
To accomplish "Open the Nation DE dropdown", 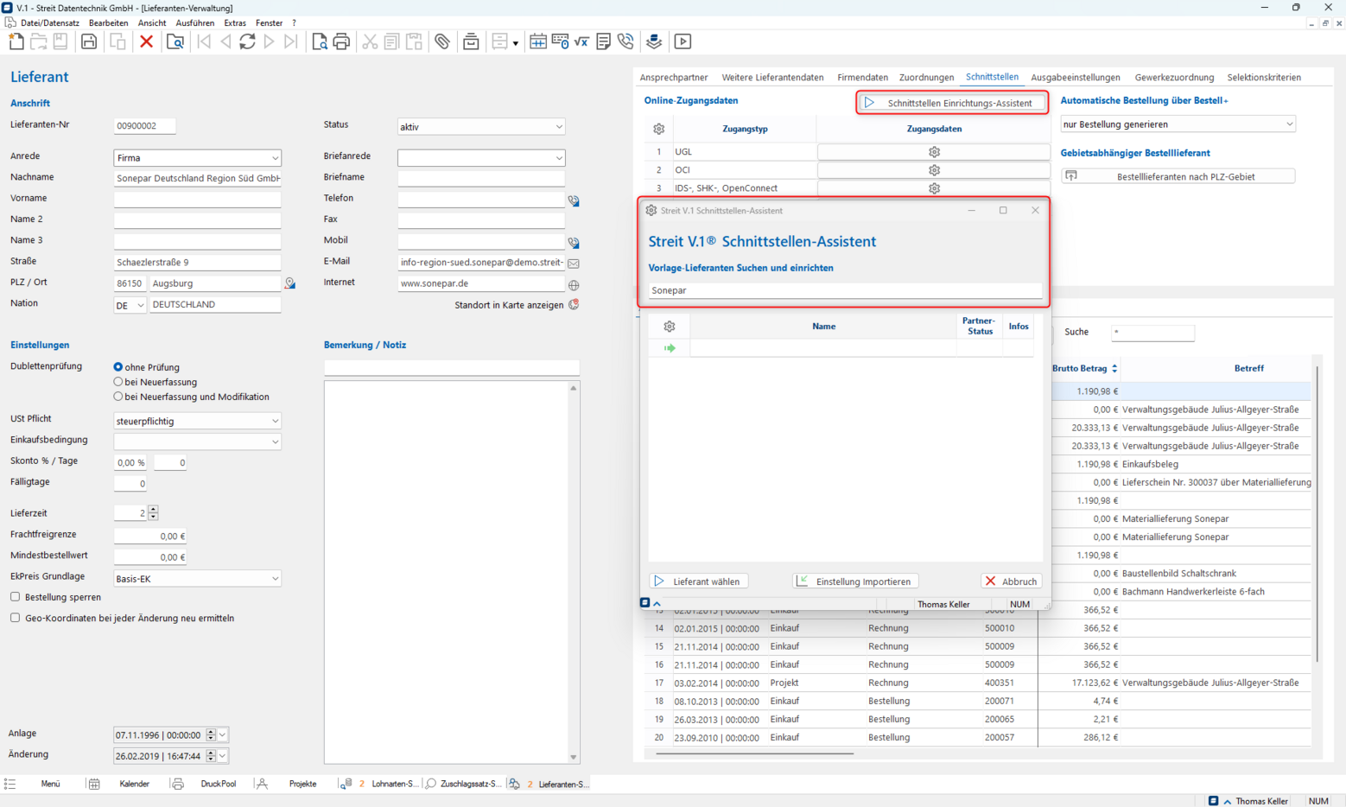I will coord(130,305).
